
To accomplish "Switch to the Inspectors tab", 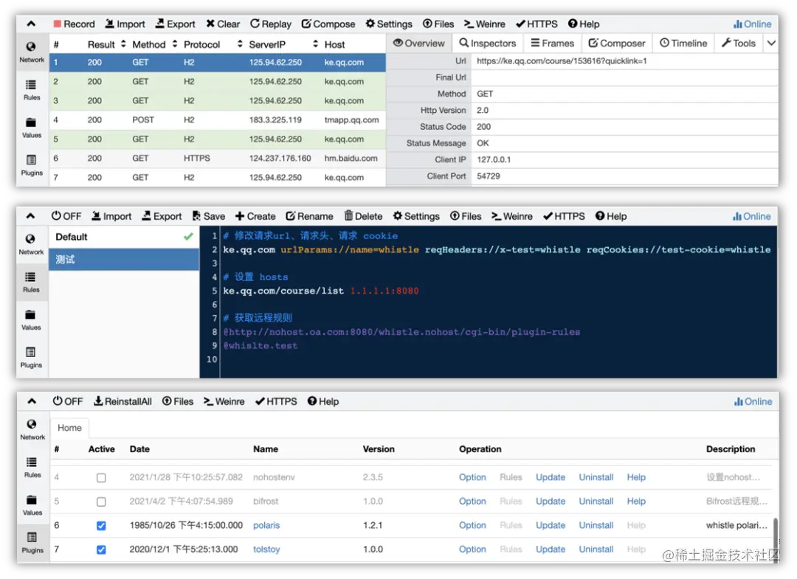I will point(488,44).
